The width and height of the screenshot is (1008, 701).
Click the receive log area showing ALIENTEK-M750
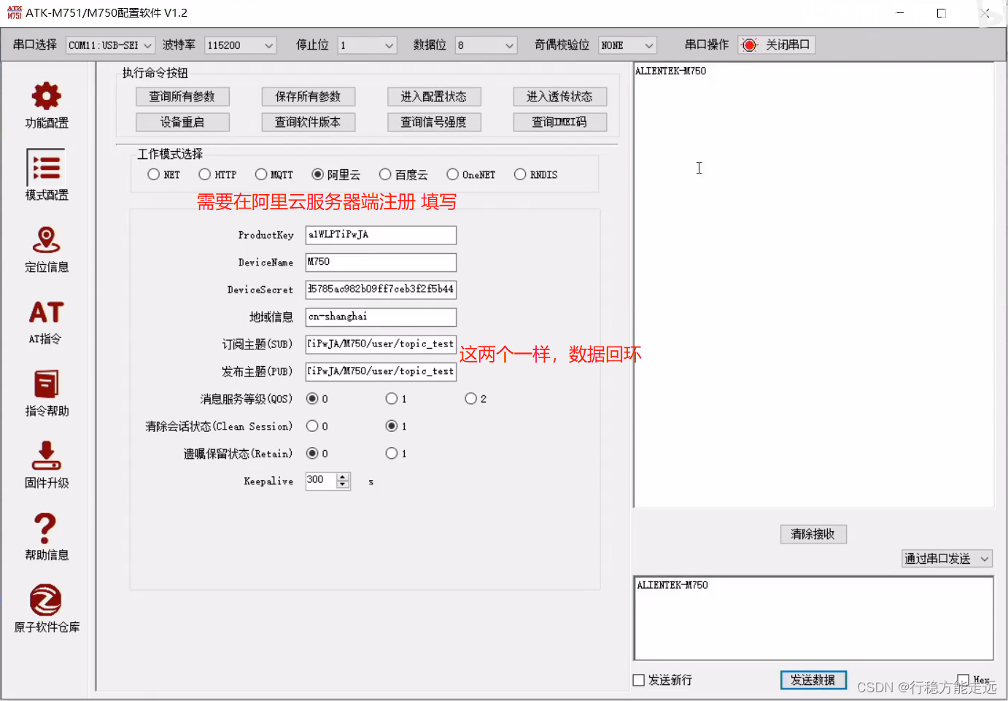tap(814, 284)
